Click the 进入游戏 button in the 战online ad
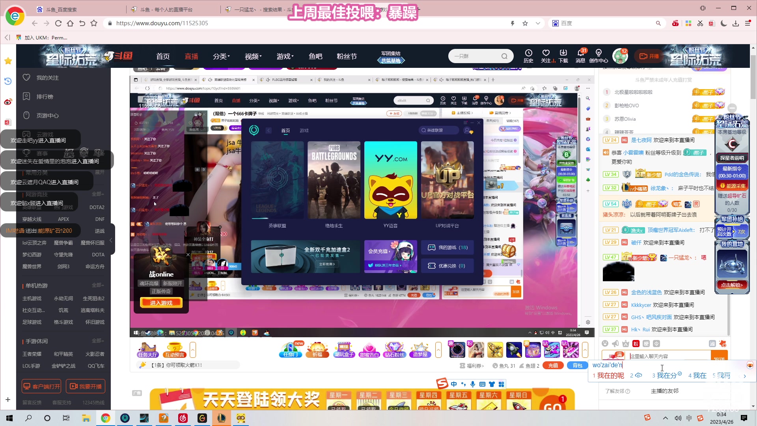Viewport: 757px width, 426px height. [160, 303]
